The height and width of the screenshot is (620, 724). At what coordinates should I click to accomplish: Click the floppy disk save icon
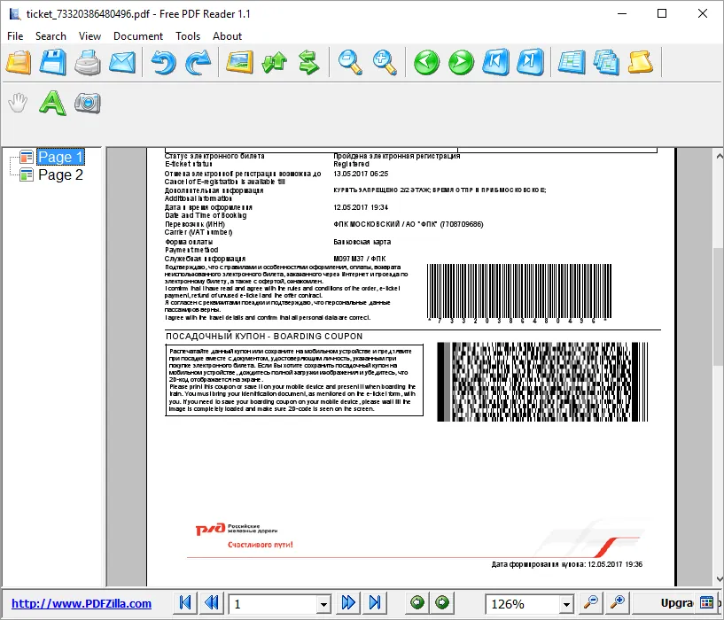coord(52,62)
